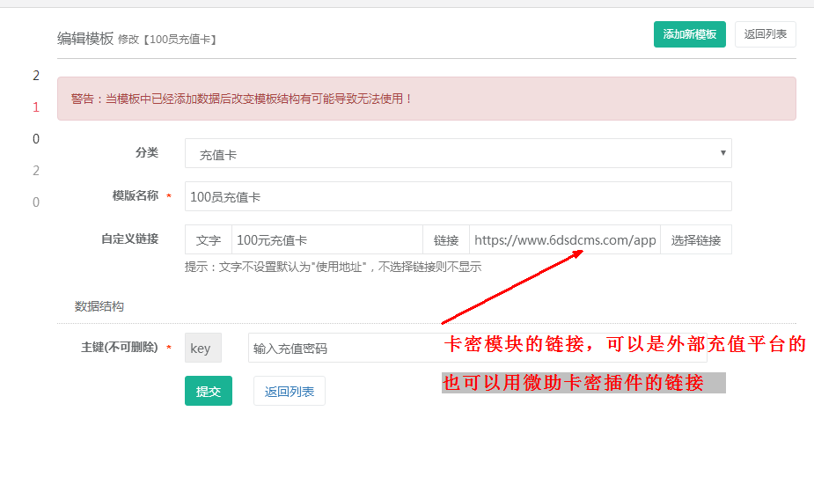Click the green 添加新模板 button
Image resolution: width=814 pixels, height=492 pixels.
click(689, 34)
